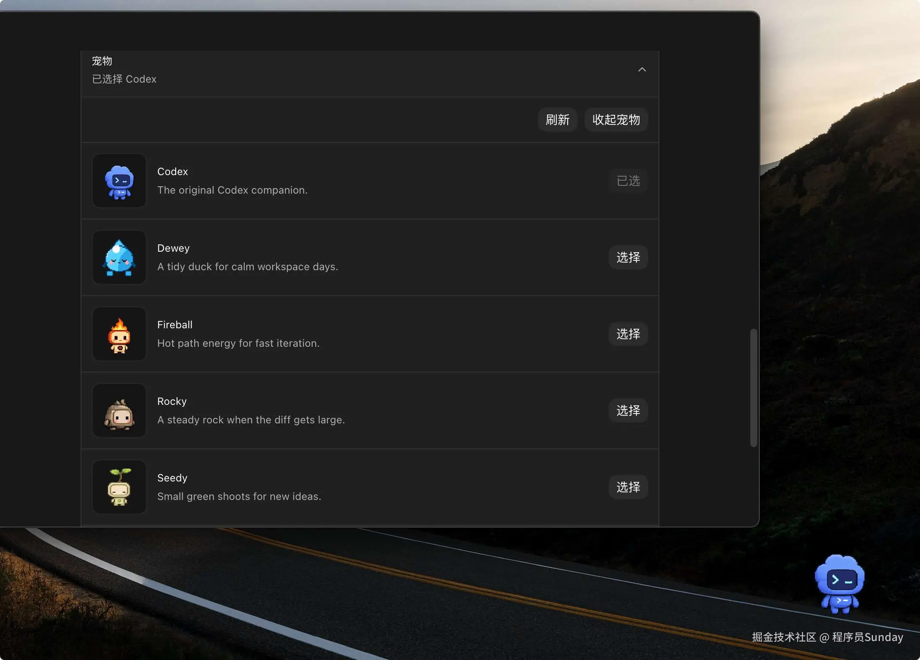Image resolution: width=920 pixels, height=660 pixels.
Task: Click 'A steady rock when the diff gets large.'
Action: pyautogui.click(x=251, y=420)
